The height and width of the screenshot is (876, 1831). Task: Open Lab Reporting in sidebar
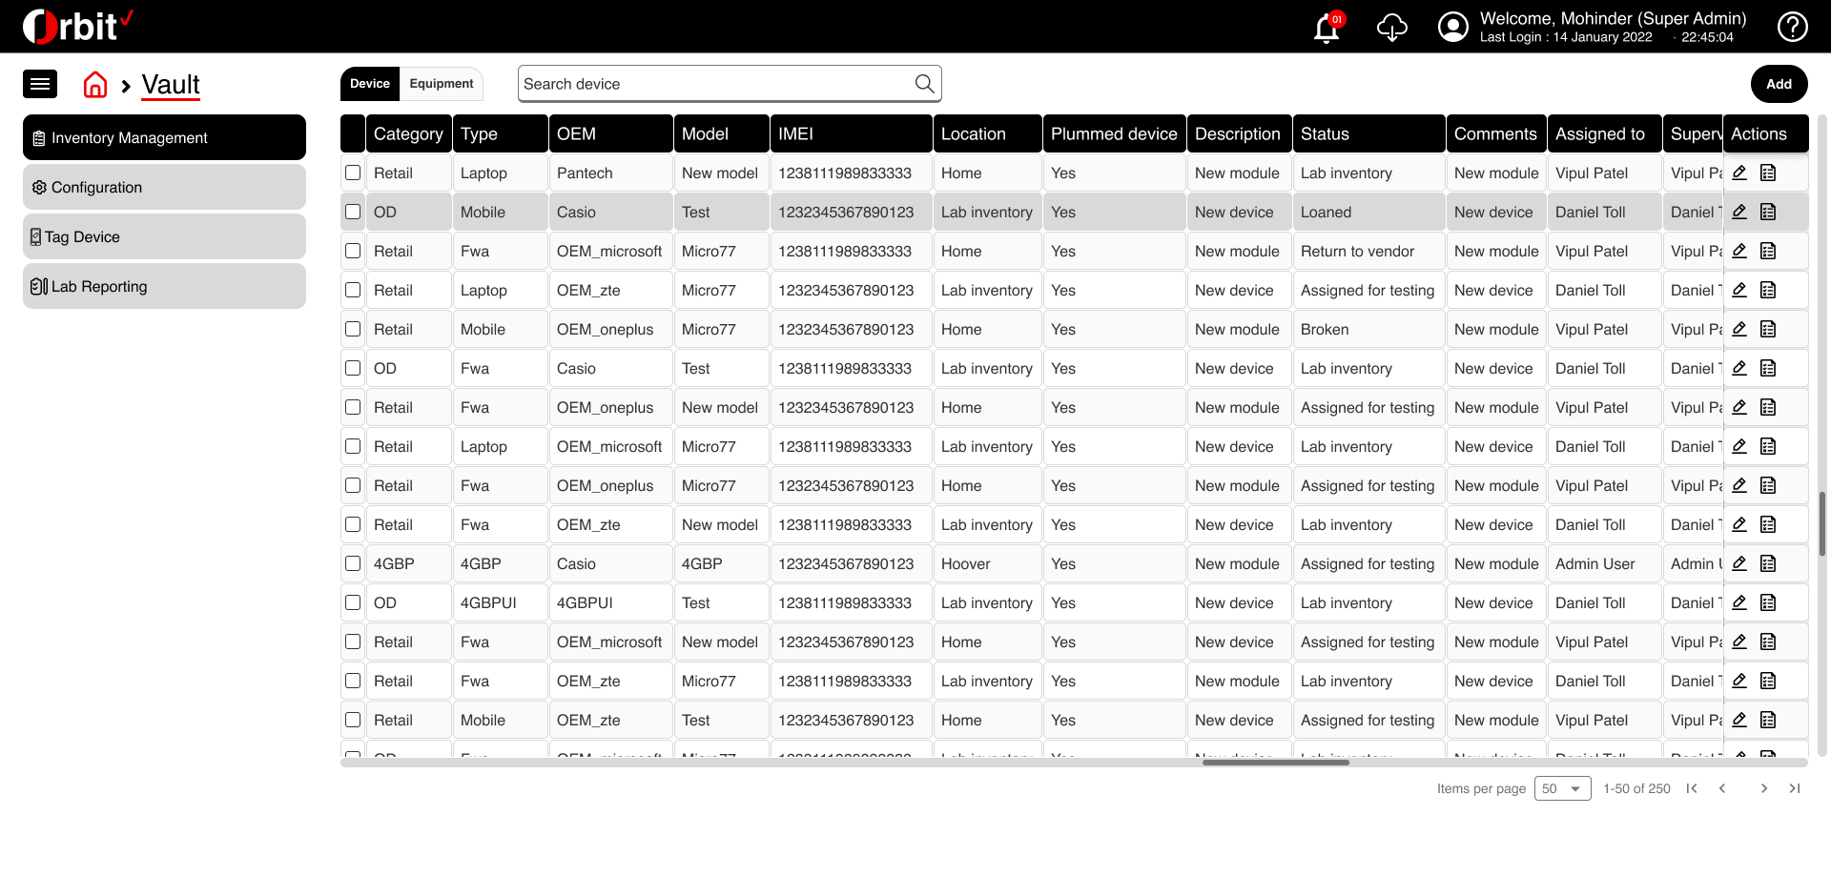point(164,286)
